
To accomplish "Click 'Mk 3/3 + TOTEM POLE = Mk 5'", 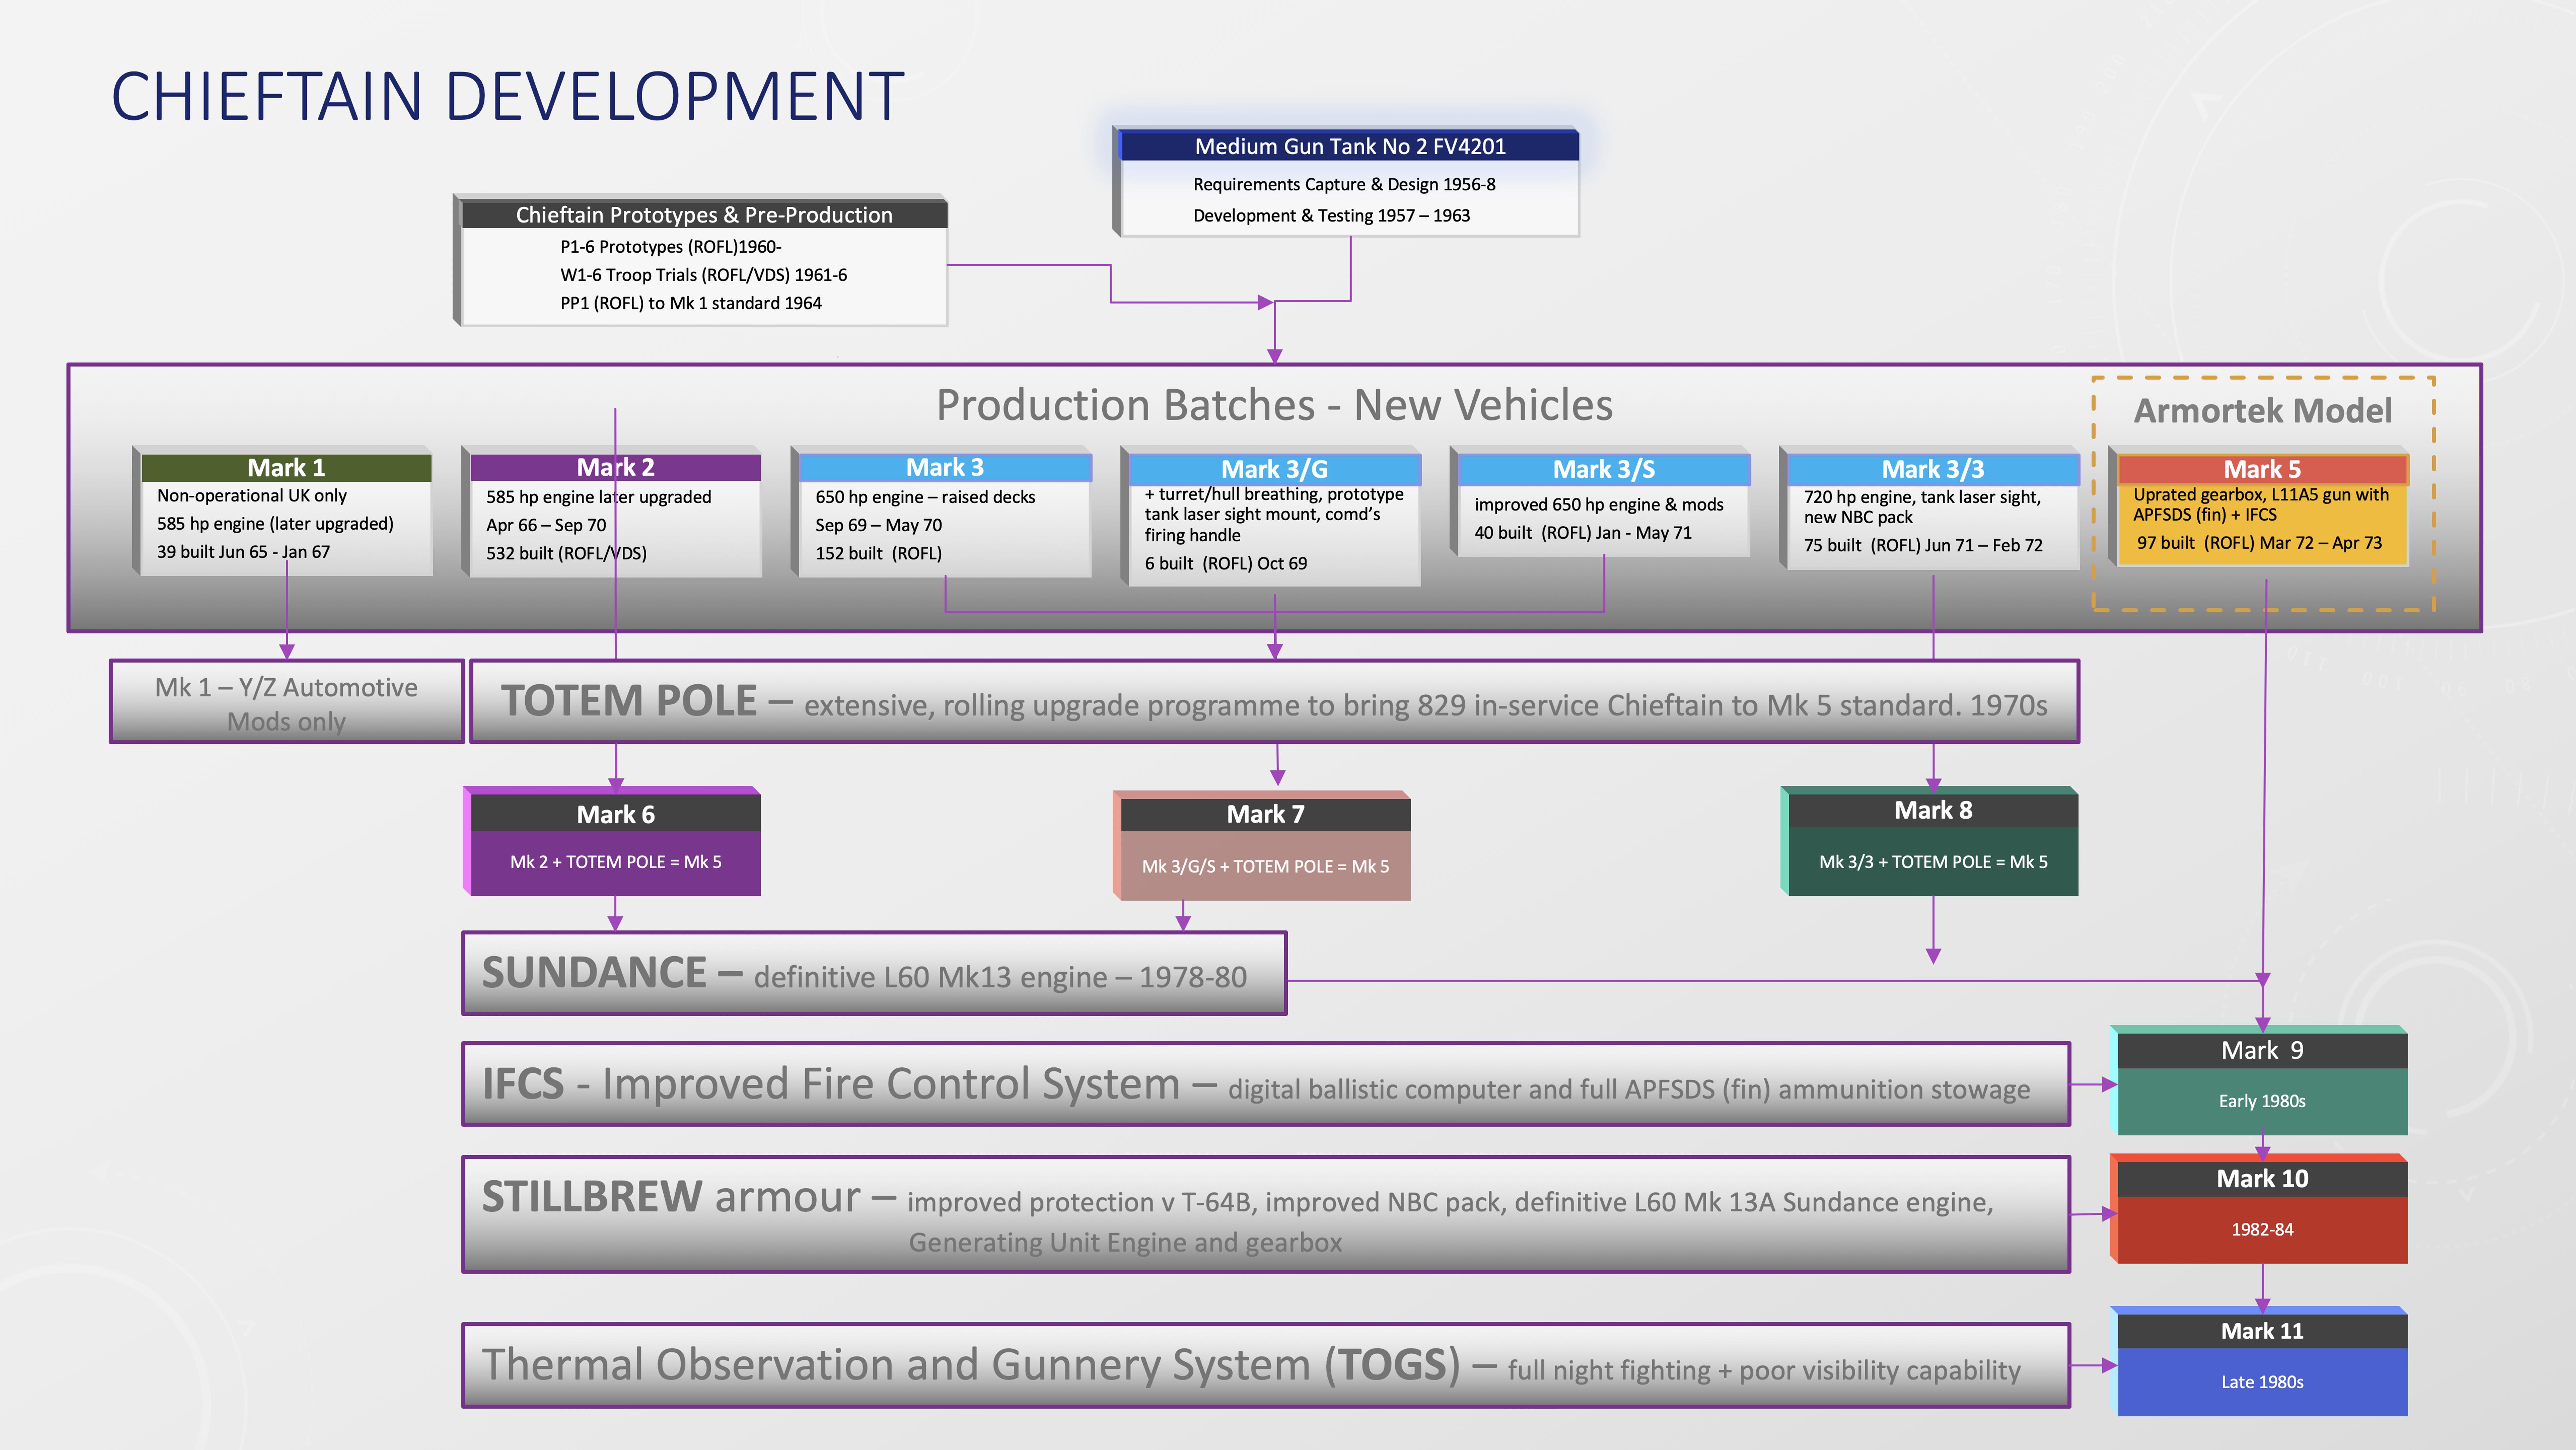I will pyautogui.click(x=1933, y=862).
